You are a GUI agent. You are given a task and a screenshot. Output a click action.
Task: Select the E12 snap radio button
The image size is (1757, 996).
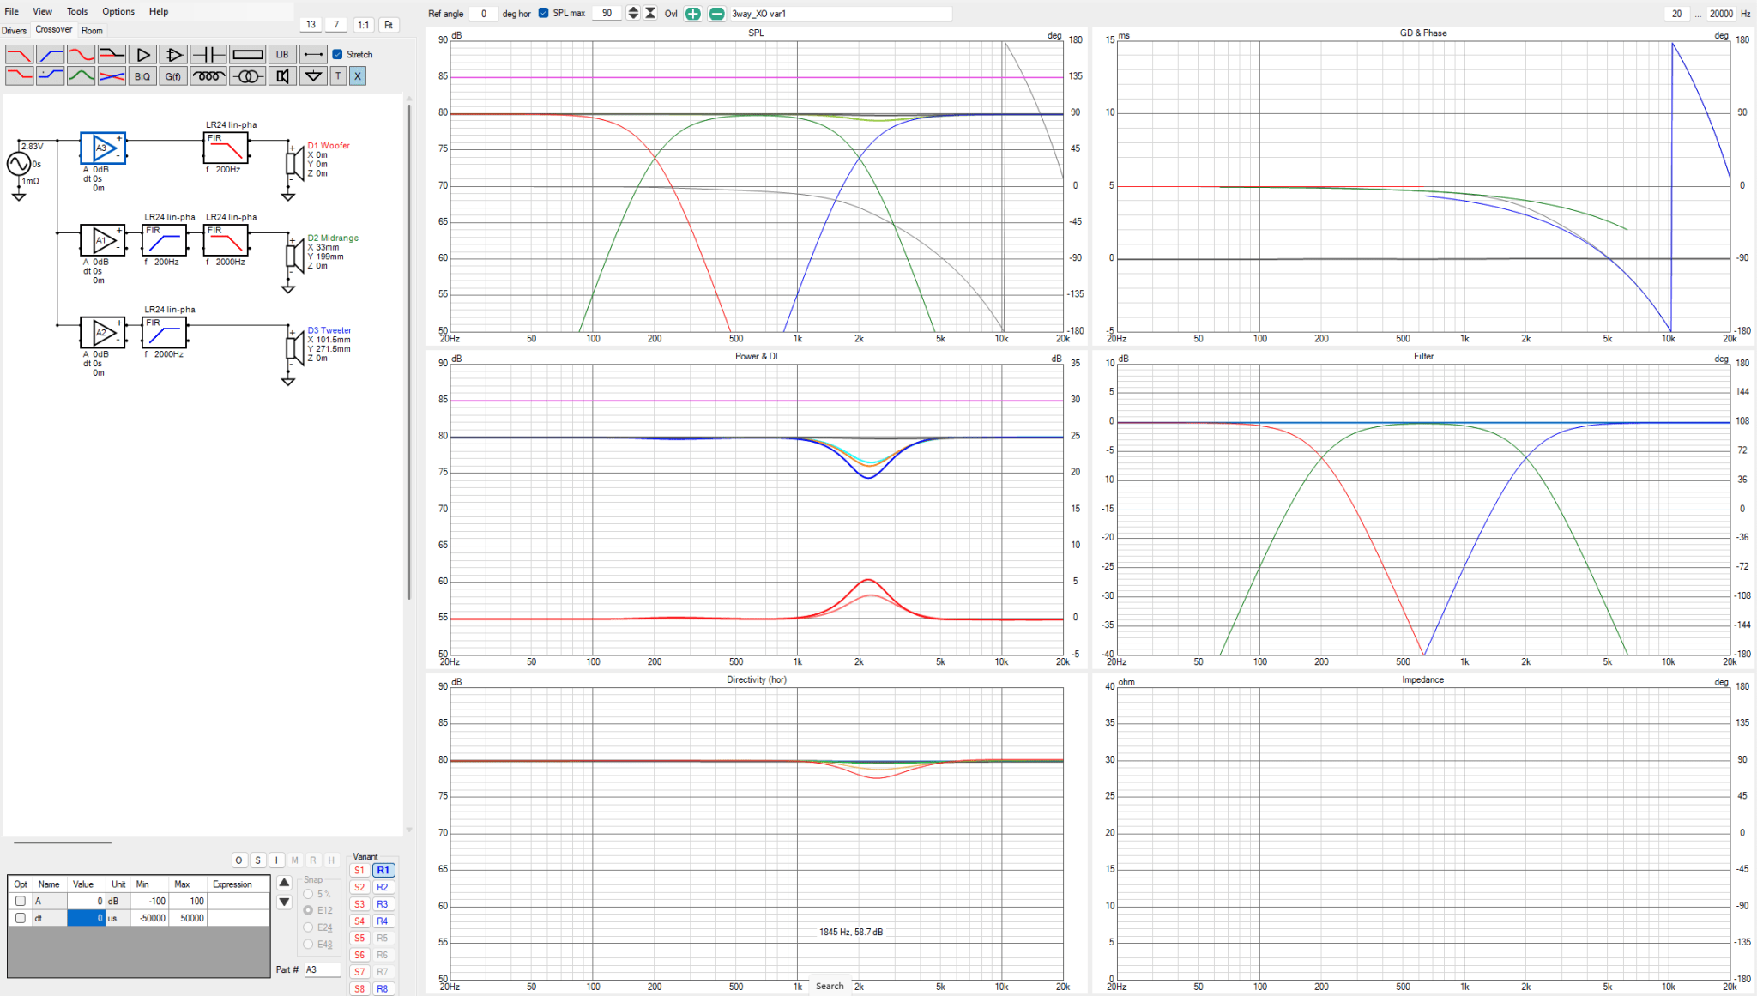coord(308,910)
